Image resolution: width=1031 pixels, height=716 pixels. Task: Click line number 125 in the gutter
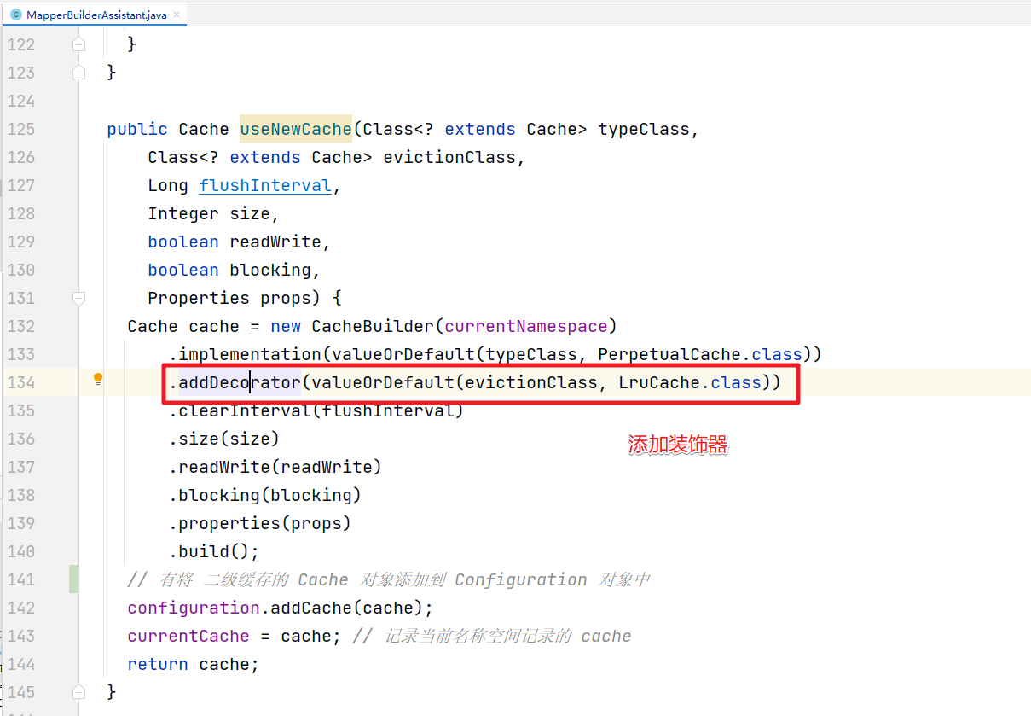pos(21,129)
